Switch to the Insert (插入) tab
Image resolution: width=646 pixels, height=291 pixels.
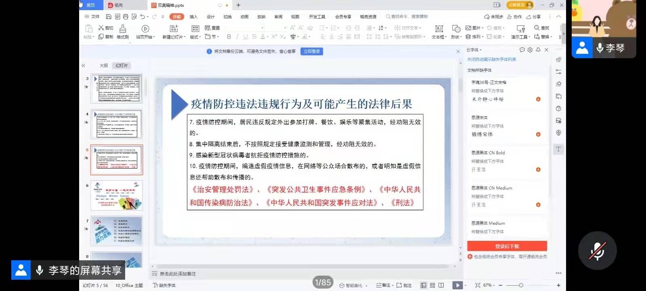(x=194, y=17)
